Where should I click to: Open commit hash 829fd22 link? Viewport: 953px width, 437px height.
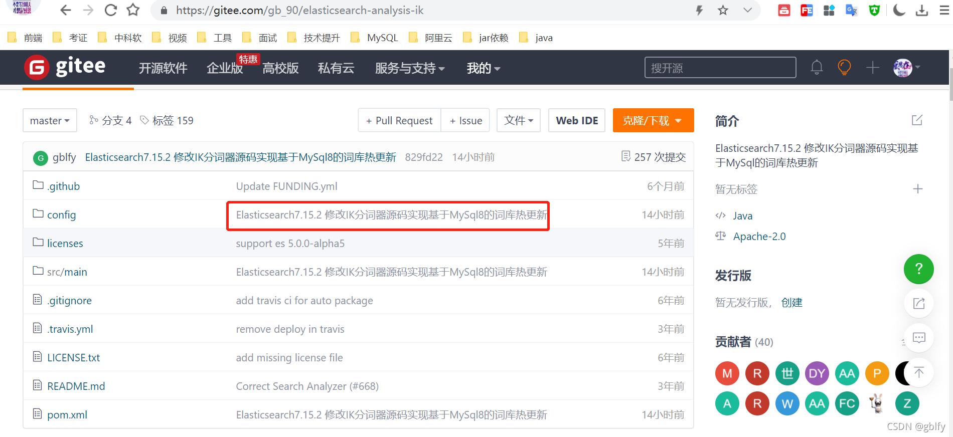pos(424,157)
